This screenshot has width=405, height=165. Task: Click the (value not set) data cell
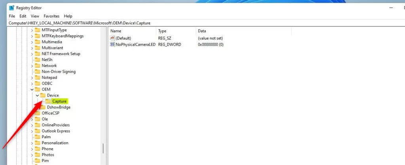(x=210, y=38)
